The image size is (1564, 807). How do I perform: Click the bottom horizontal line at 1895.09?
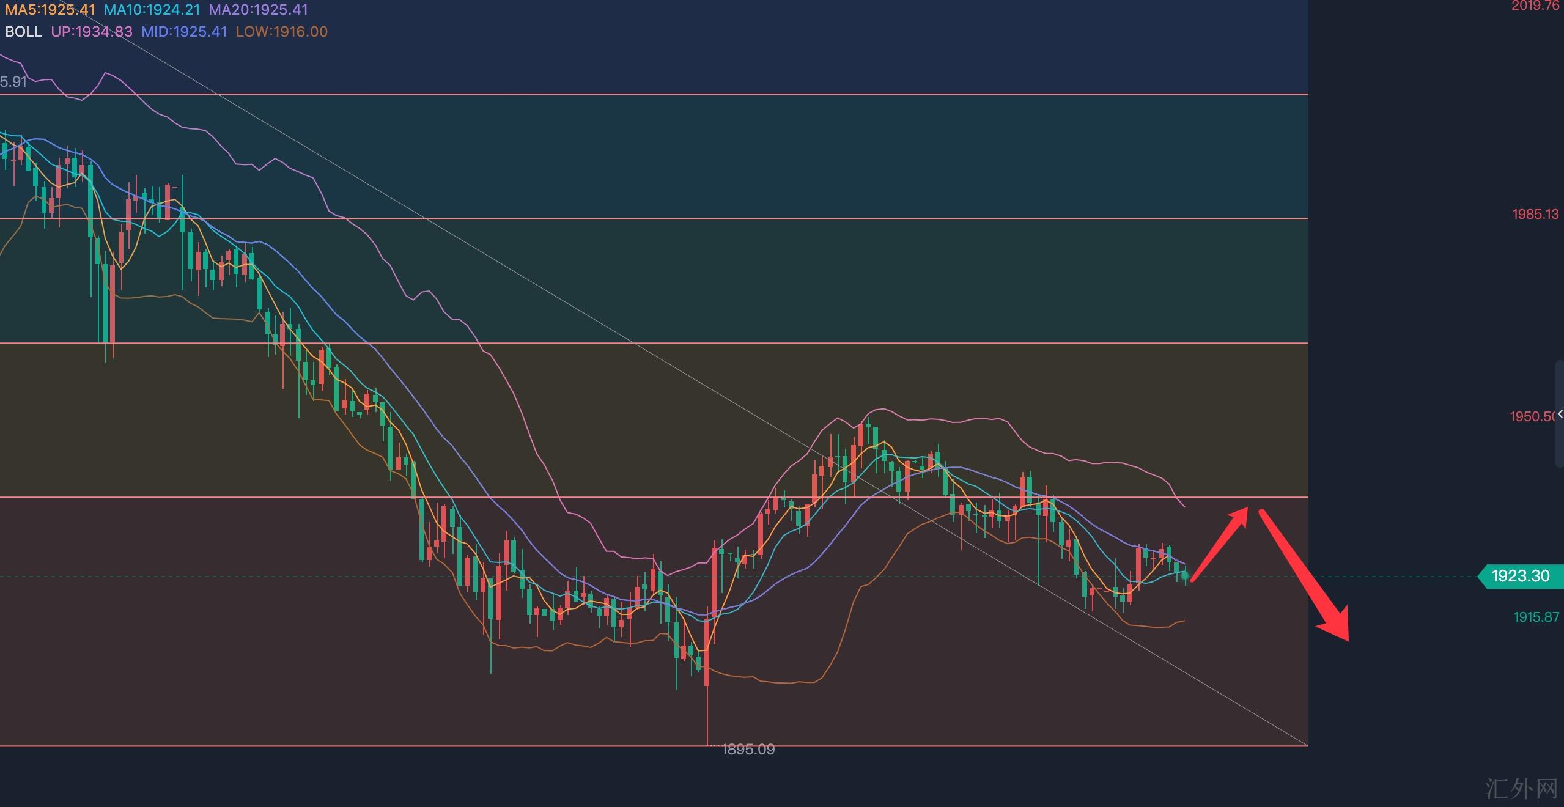pyautogui.click(x=367, y=746)
